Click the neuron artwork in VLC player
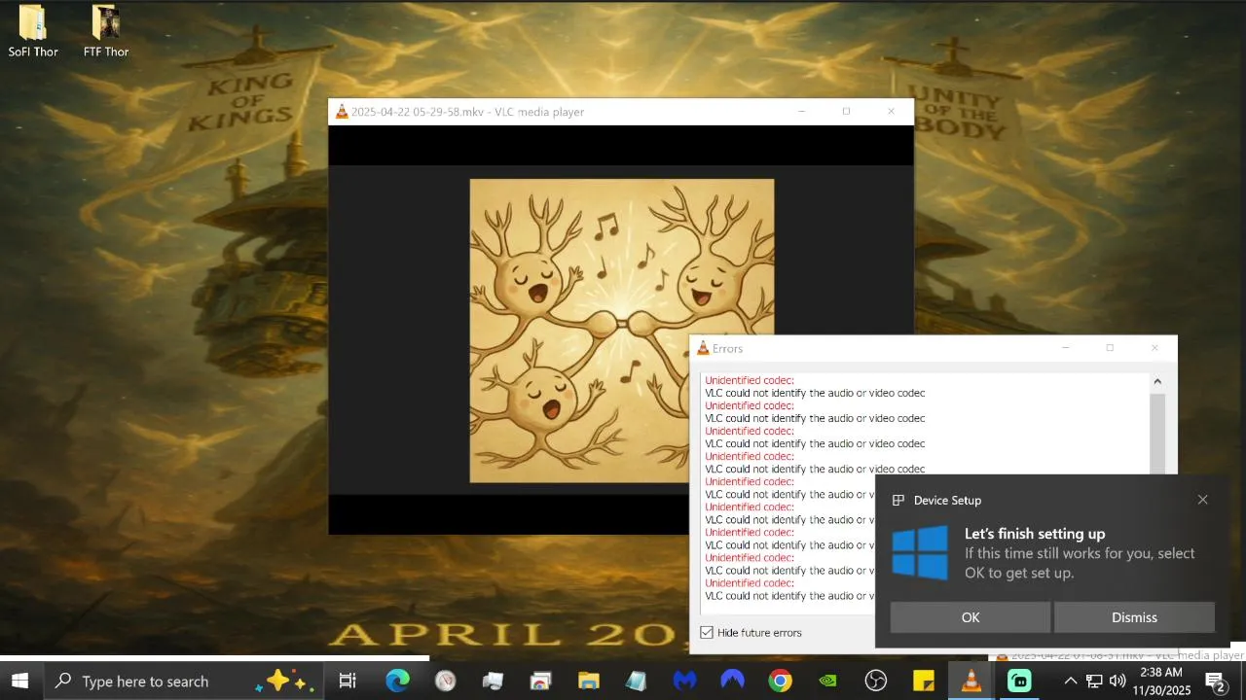Viewport: 1246px width, 700px height. pos(622,331)
